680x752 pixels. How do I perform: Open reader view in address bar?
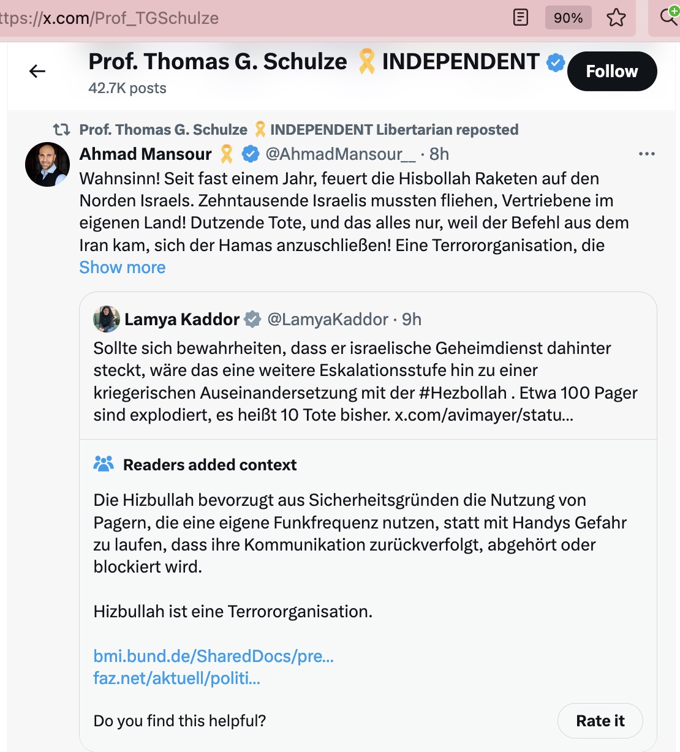pyautogui.click(x=520, y=18)
